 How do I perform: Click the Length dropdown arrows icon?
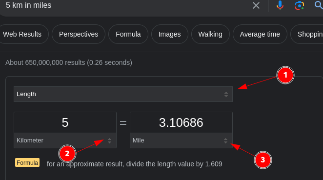tap(226, 95)
